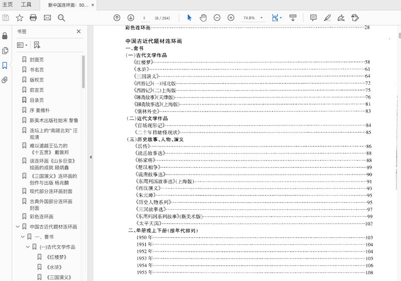Open 现代部分连环画封面 bookmark
The width and height of the screenshot is (401, 281).
coord(51,191)
